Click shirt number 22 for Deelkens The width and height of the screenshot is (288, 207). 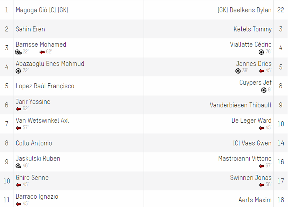click(x=281, y=10)
